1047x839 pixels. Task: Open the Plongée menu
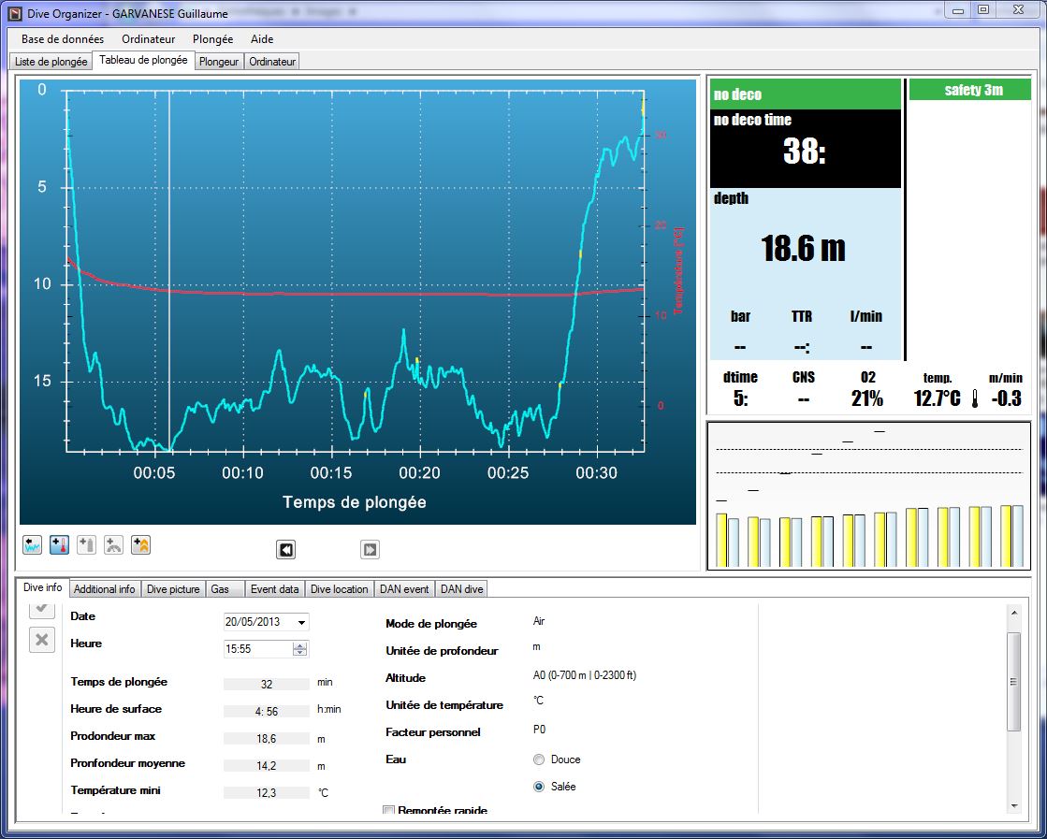point(213,39)
